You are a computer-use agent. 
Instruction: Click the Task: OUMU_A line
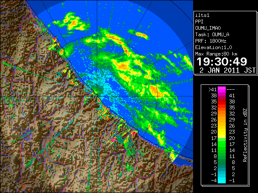[x=212, y=35]
